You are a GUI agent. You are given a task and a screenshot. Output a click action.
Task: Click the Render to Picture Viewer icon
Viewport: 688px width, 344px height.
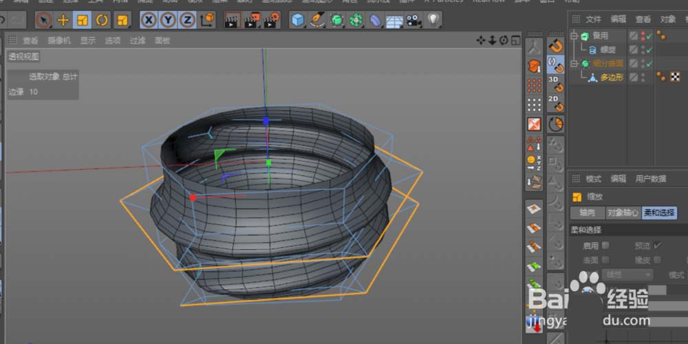[252, 20]
